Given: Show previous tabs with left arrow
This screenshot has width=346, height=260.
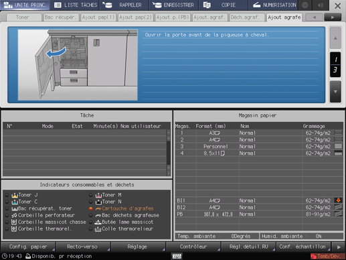Looking at the screenshot, I should [x=314, y=17].
